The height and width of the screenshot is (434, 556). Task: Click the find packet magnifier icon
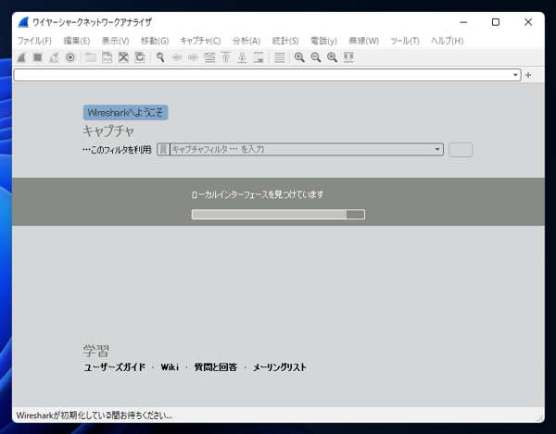[160, 57]
